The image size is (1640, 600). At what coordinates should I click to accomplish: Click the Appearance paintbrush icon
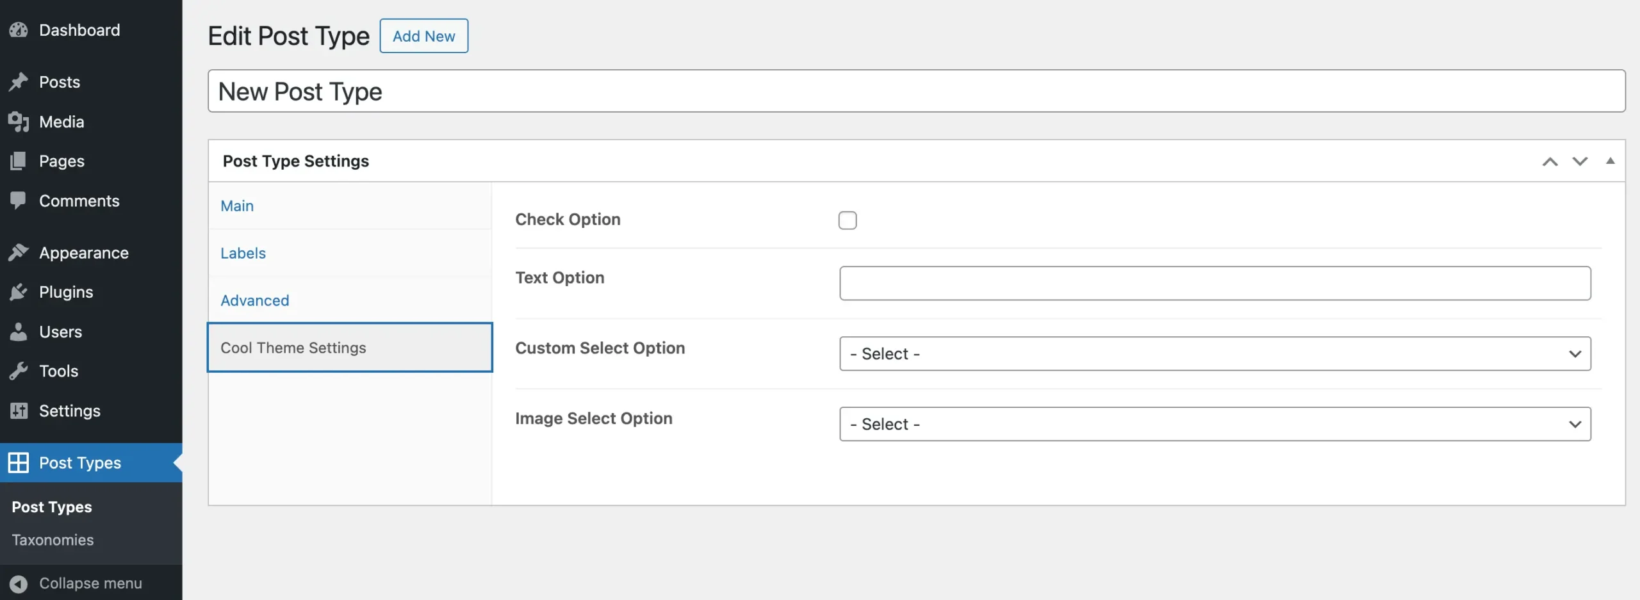[19, 253]
